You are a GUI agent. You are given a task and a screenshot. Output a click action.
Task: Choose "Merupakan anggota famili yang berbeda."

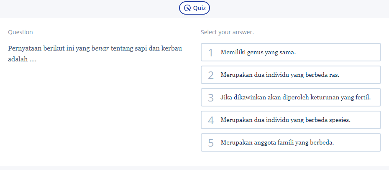(x=291, y=142)
